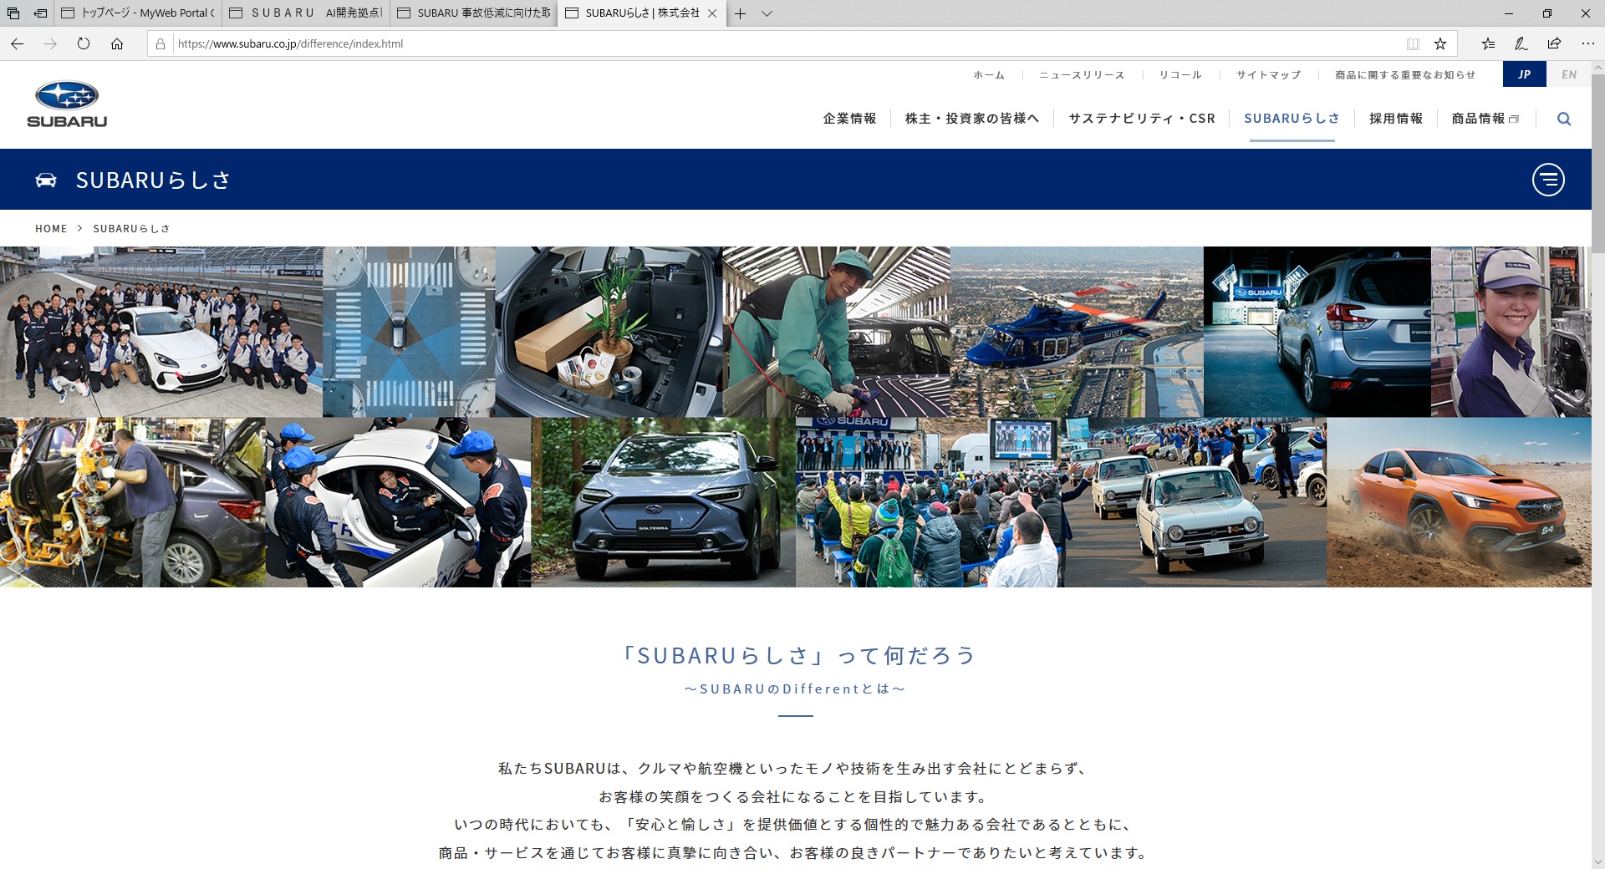Viewport: 1605px width, 869px height.
Task: Open 商品に関する重要なお知らせ link
Action: coord(1405,75)
